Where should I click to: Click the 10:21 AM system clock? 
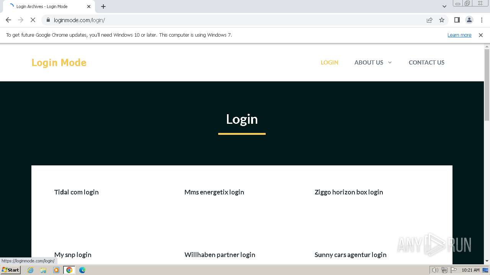[470, 270]
